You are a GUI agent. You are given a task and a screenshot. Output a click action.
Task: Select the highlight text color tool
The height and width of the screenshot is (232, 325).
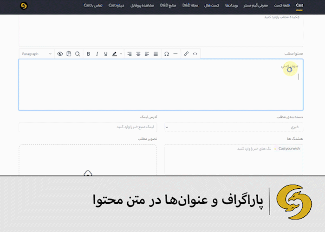point(114,54)
